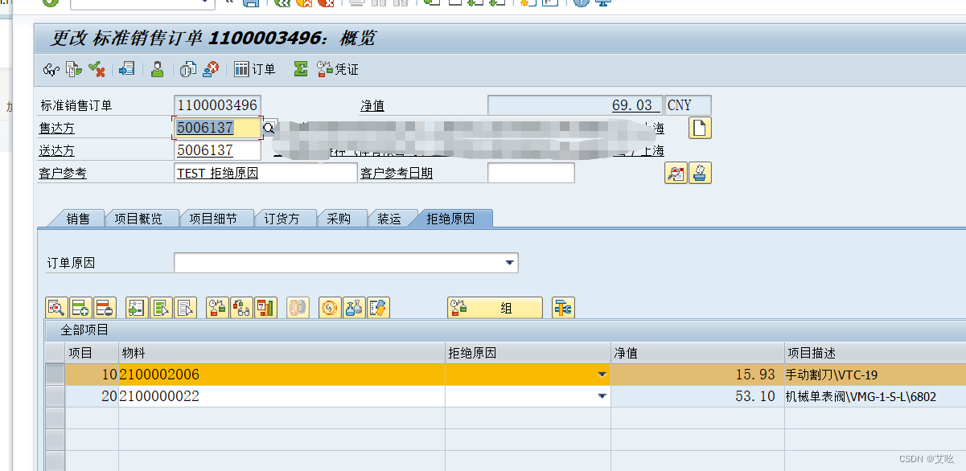This screenshot has width=966, height=471.
Task: Open the 订单原因 dropdown
Action: pos(509,263)
